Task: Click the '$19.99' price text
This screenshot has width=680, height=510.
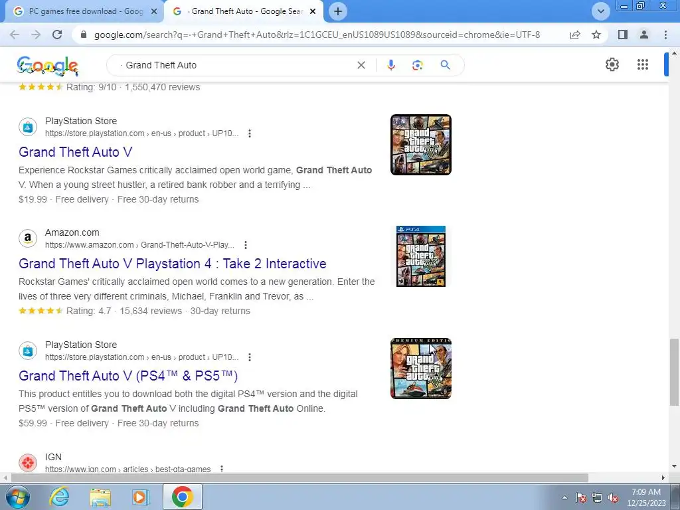Action: (x=33, y=199)
